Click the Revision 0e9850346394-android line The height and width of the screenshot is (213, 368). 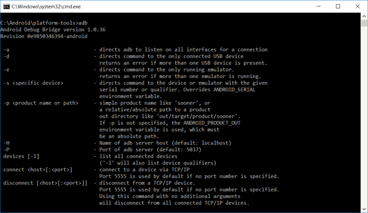(44, 36)
